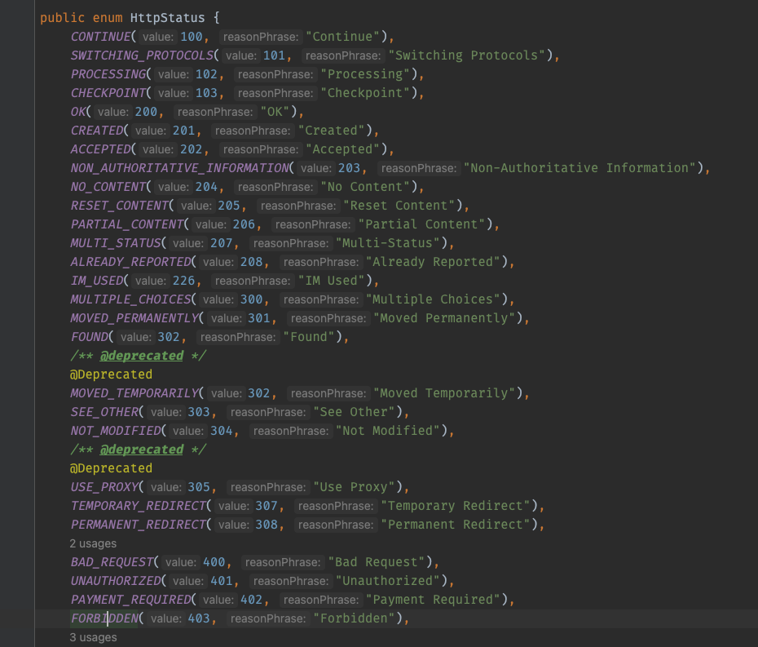Click the FORBIDDEN constant
The image size is (758, 647).
104,618
